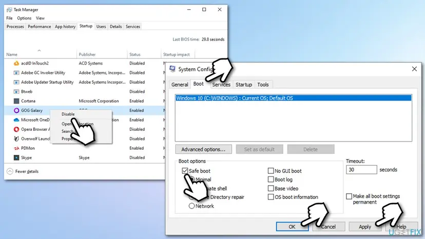Choose Disable in the context menu
The width and height of the screenshot is (425, 239).
click(68, 114)
